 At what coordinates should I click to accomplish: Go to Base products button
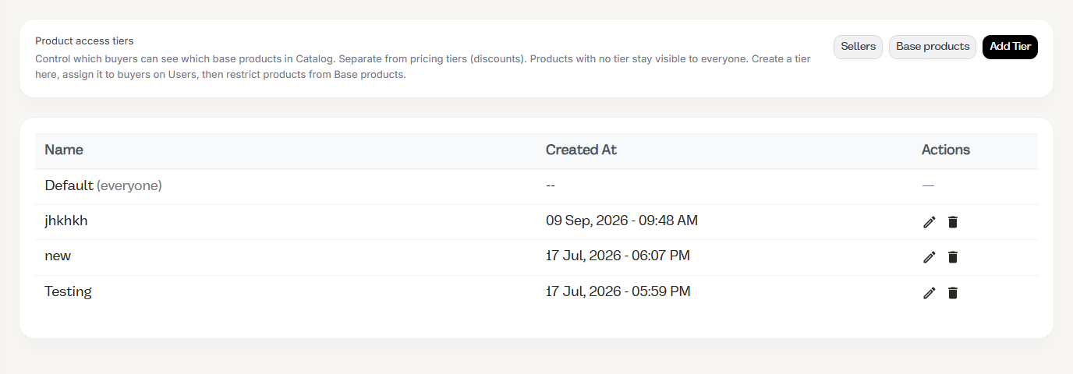click(933, 47)
